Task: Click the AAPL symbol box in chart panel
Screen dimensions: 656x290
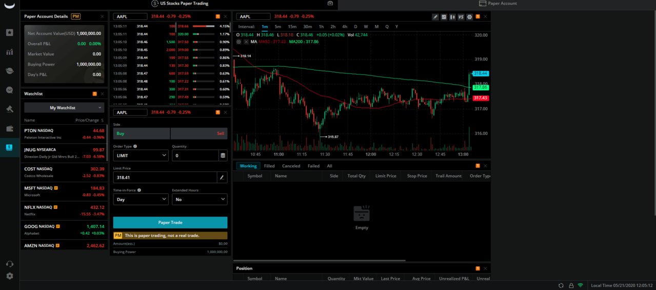Action: pyautogui.click(x=253, y=16)
